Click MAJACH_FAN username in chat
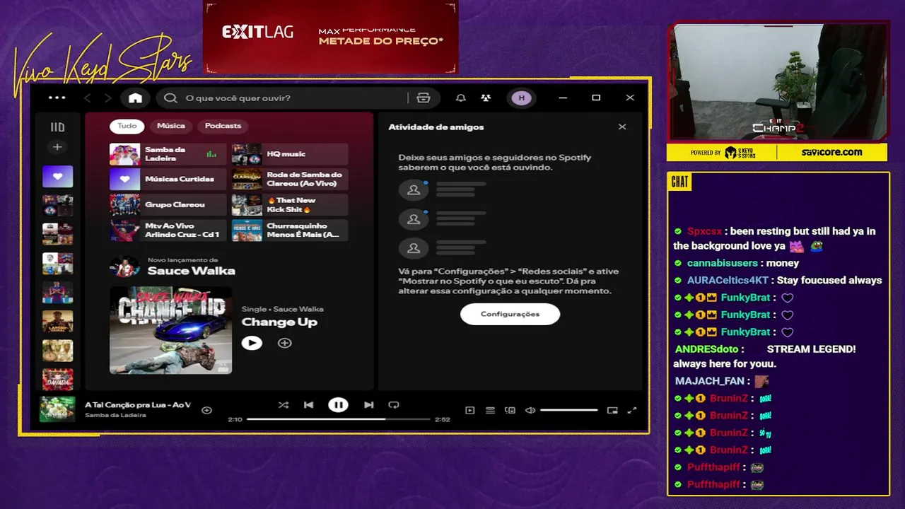This screenshot has height=509, width=905. click(x=710, y=381)
